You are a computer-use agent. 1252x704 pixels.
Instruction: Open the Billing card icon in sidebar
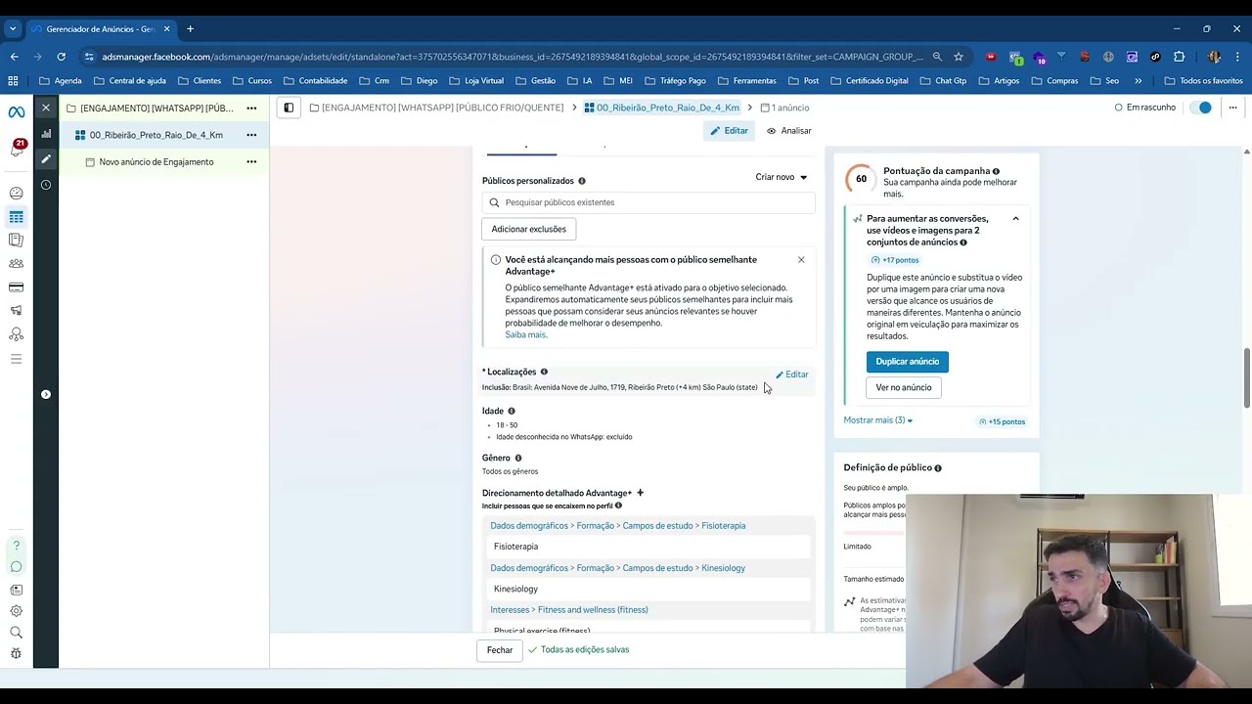point(17,287)
